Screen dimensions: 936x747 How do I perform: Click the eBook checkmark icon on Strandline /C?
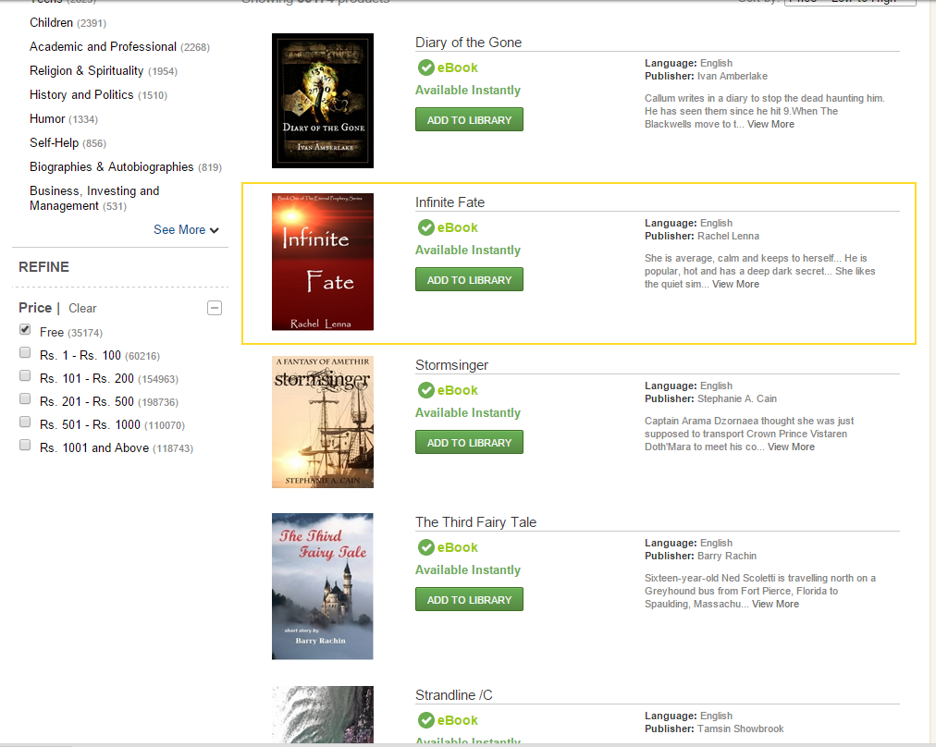point(426,719)
